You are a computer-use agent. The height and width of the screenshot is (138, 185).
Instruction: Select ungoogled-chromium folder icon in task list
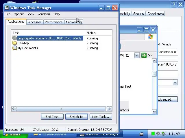click(x=15, y=38)
